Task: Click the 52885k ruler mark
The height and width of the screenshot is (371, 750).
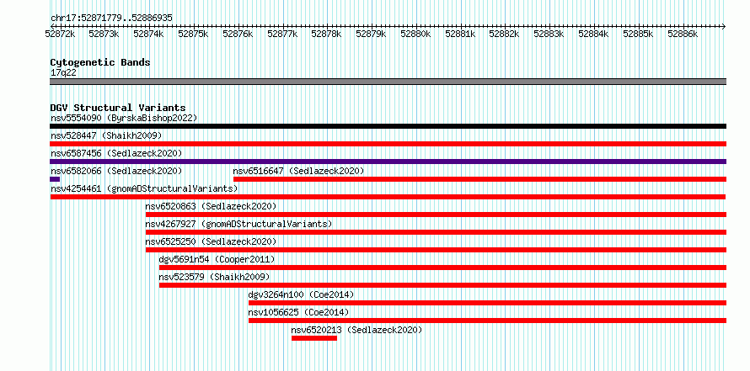Action: (x=638, y=34)
